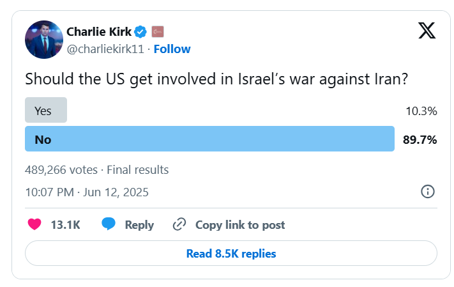
Task: Open the profile picture avatar
Action: [x=44, y=40]
